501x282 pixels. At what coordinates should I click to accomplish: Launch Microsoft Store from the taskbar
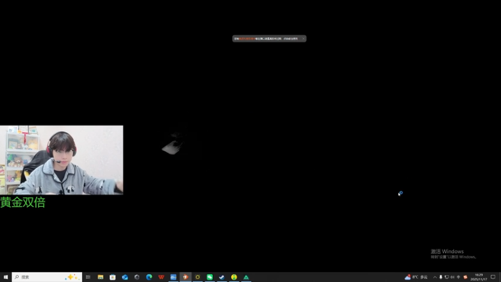[x=113, y=277]
